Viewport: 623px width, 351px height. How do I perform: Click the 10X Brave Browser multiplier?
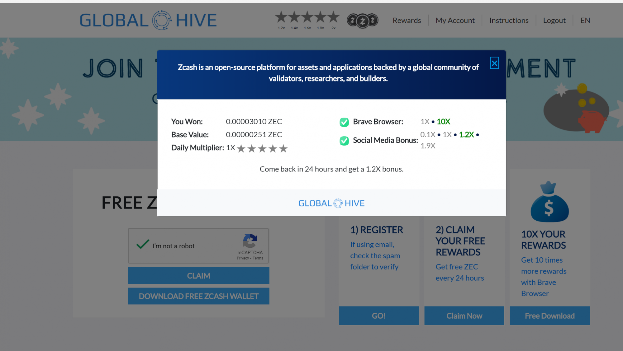point(443,122)
